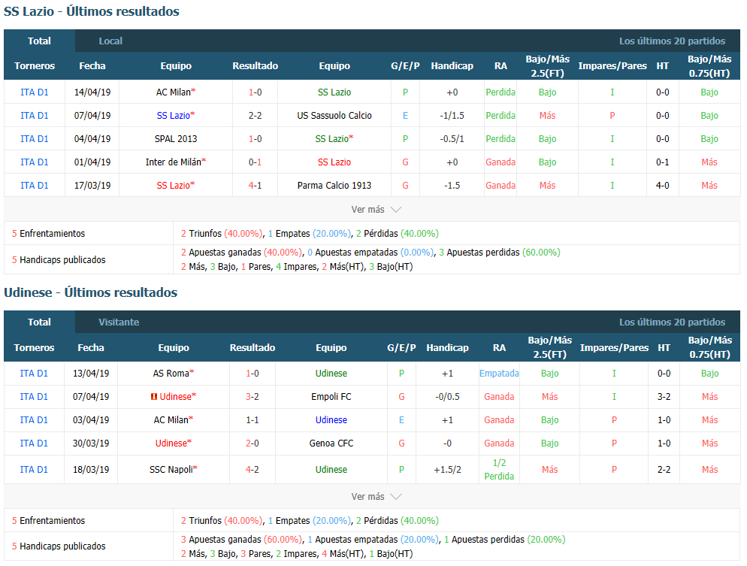This screenshot has height=566, width=747.
Task: Click the 2-0 result against Genoa
Action: 253,443
